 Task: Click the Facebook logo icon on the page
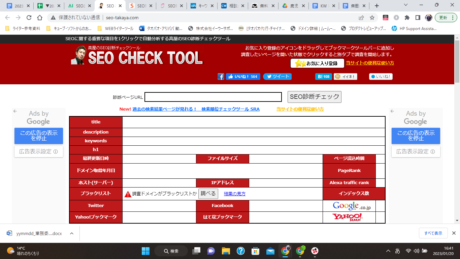(221, 77)
